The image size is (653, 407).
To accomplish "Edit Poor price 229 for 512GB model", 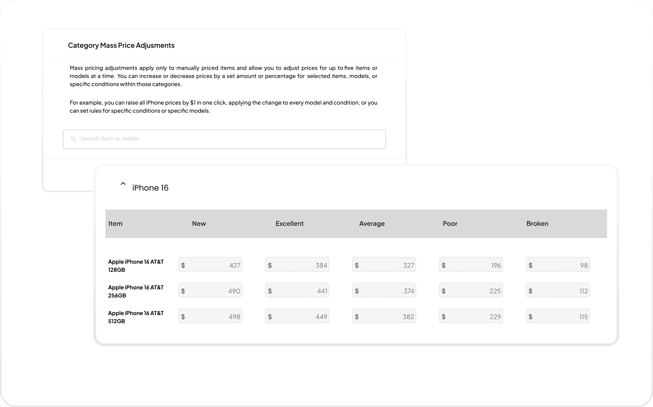I will pos(471,316).
